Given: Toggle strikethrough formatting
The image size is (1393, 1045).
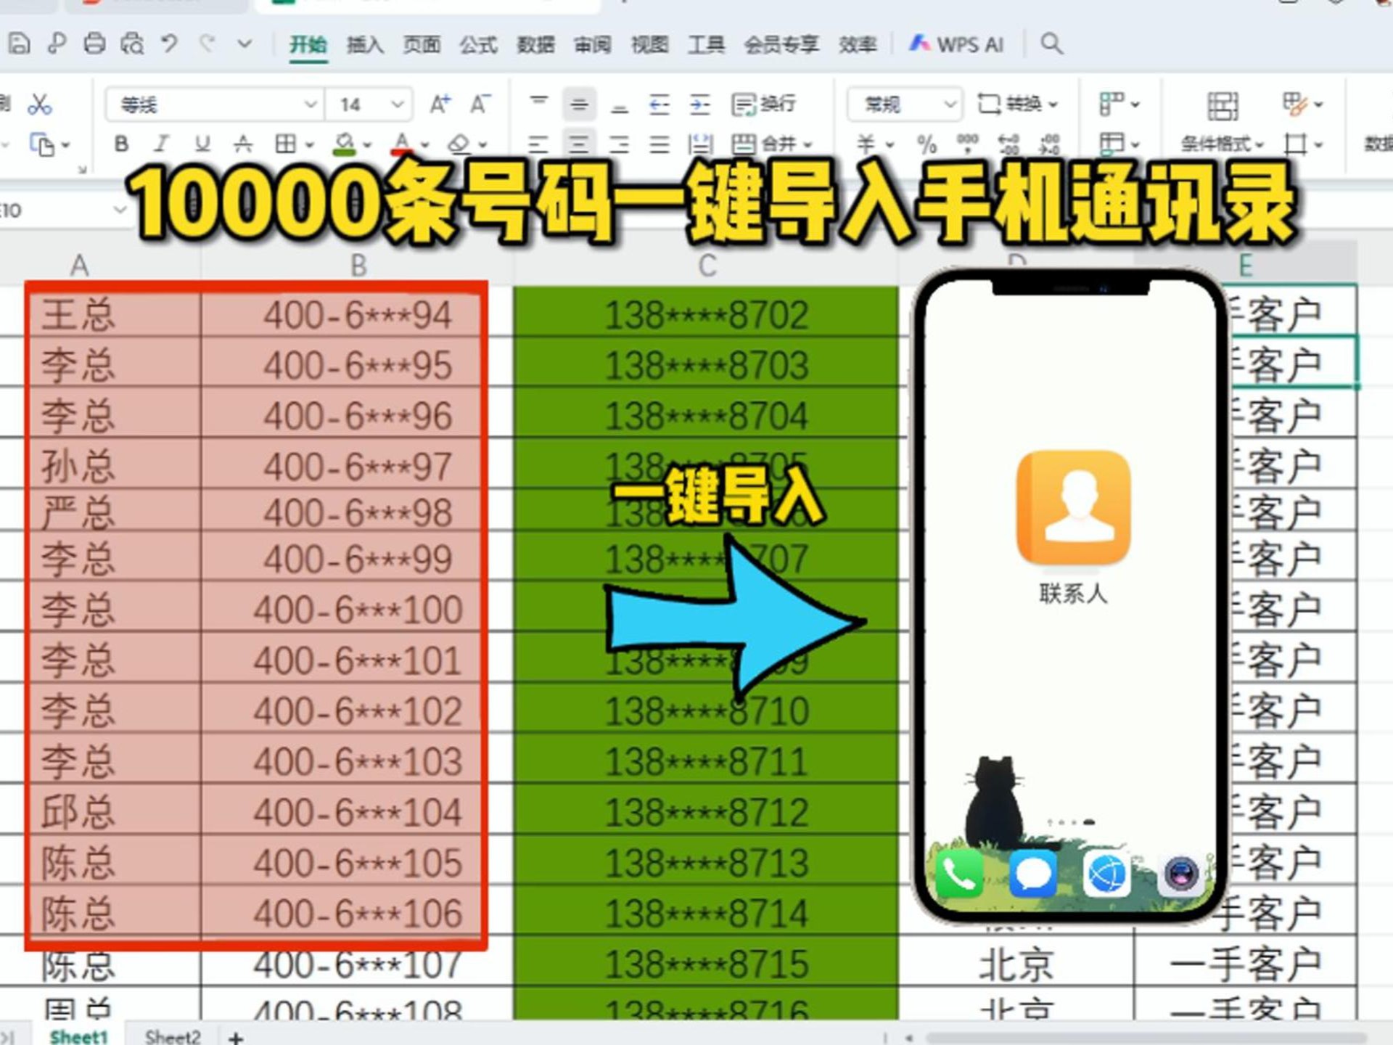Looking at the screenshot, I should click(244, 143).
